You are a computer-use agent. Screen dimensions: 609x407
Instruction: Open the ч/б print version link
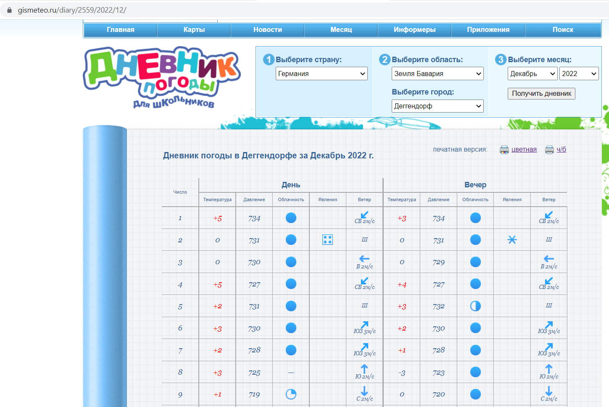pos(562,150)
